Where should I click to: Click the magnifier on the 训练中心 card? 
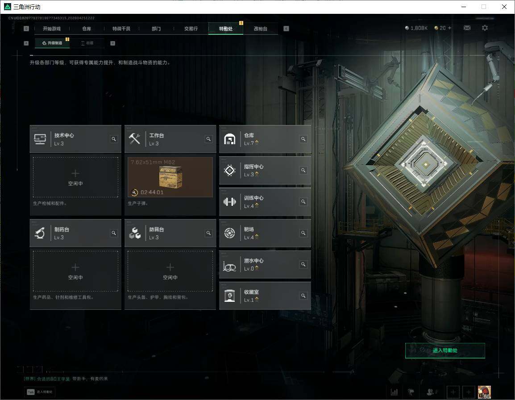(x=303, y=201)
